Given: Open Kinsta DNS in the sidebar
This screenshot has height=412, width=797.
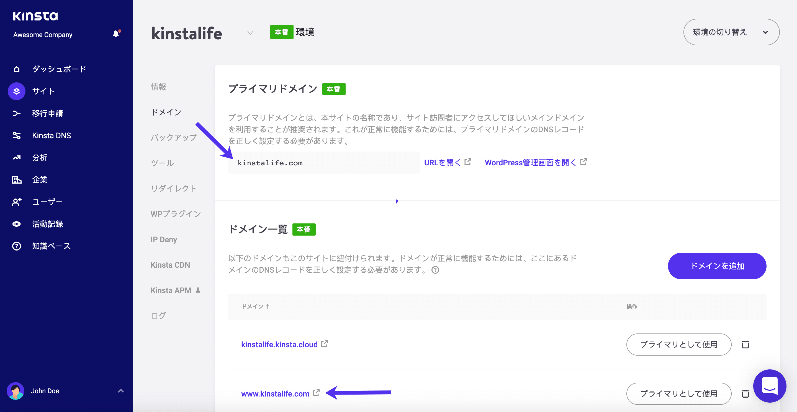Looking at the screenshot, I should click(x=52, y=135).
